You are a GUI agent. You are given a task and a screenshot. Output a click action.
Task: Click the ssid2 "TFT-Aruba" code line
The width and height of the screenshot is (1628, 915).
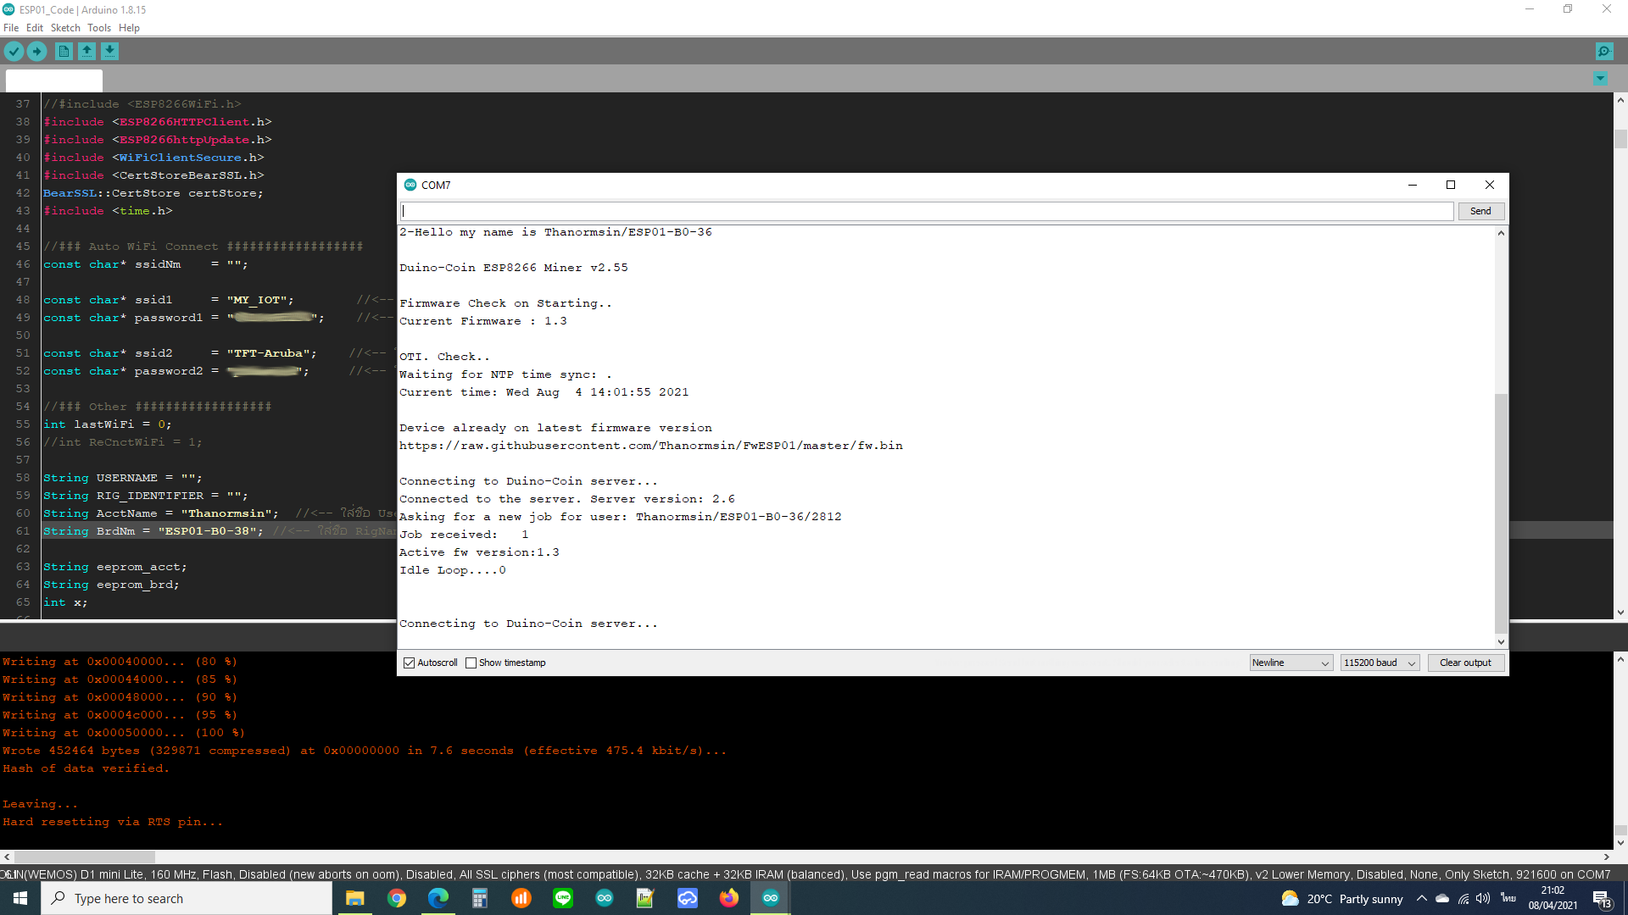pyautogui.click(x=180, y=353)
